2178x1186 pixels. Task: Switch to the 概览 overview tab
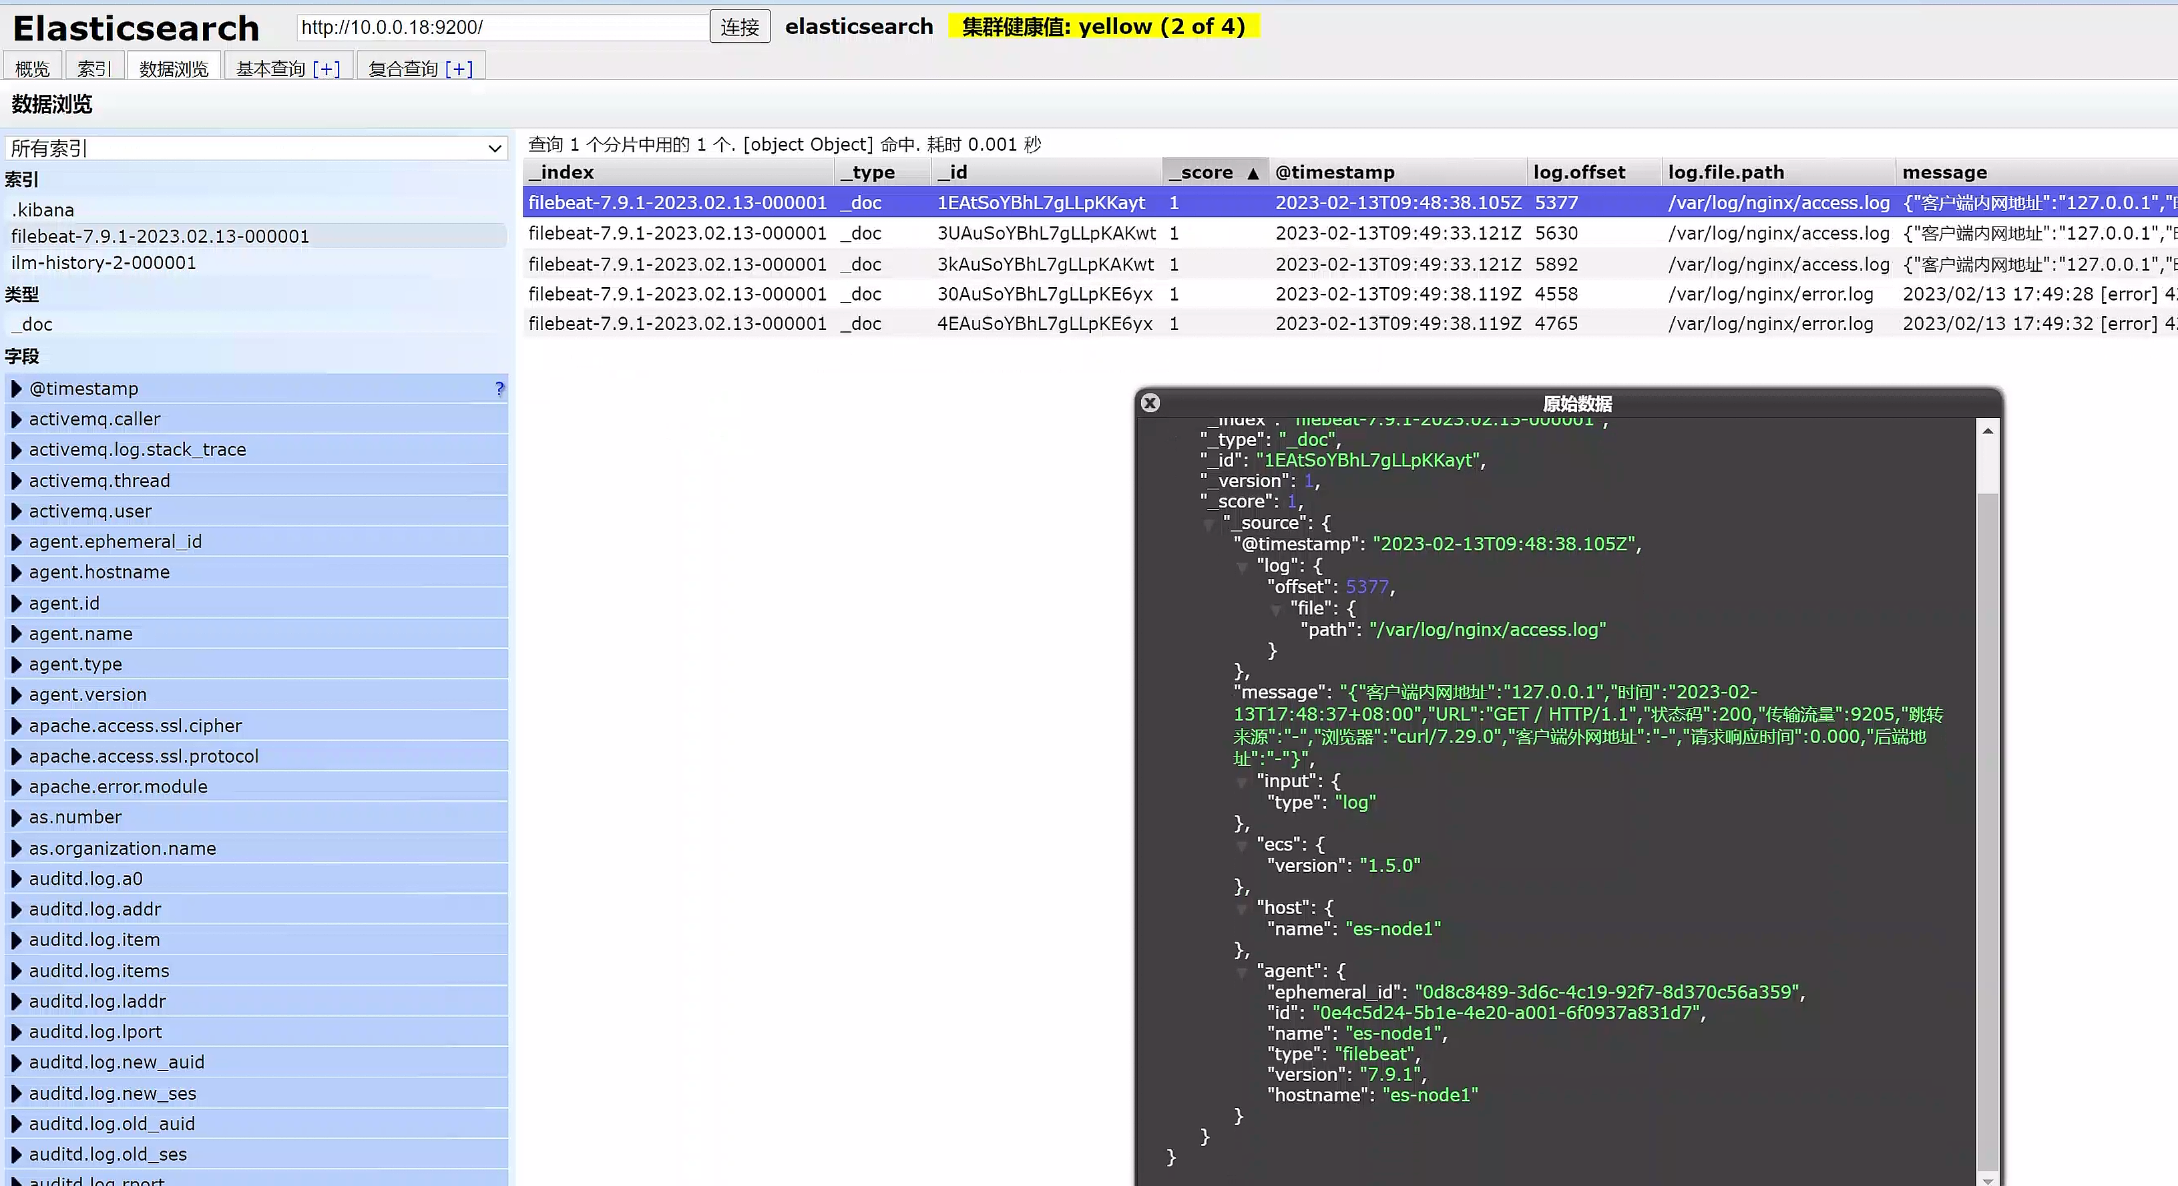(32, 69)
